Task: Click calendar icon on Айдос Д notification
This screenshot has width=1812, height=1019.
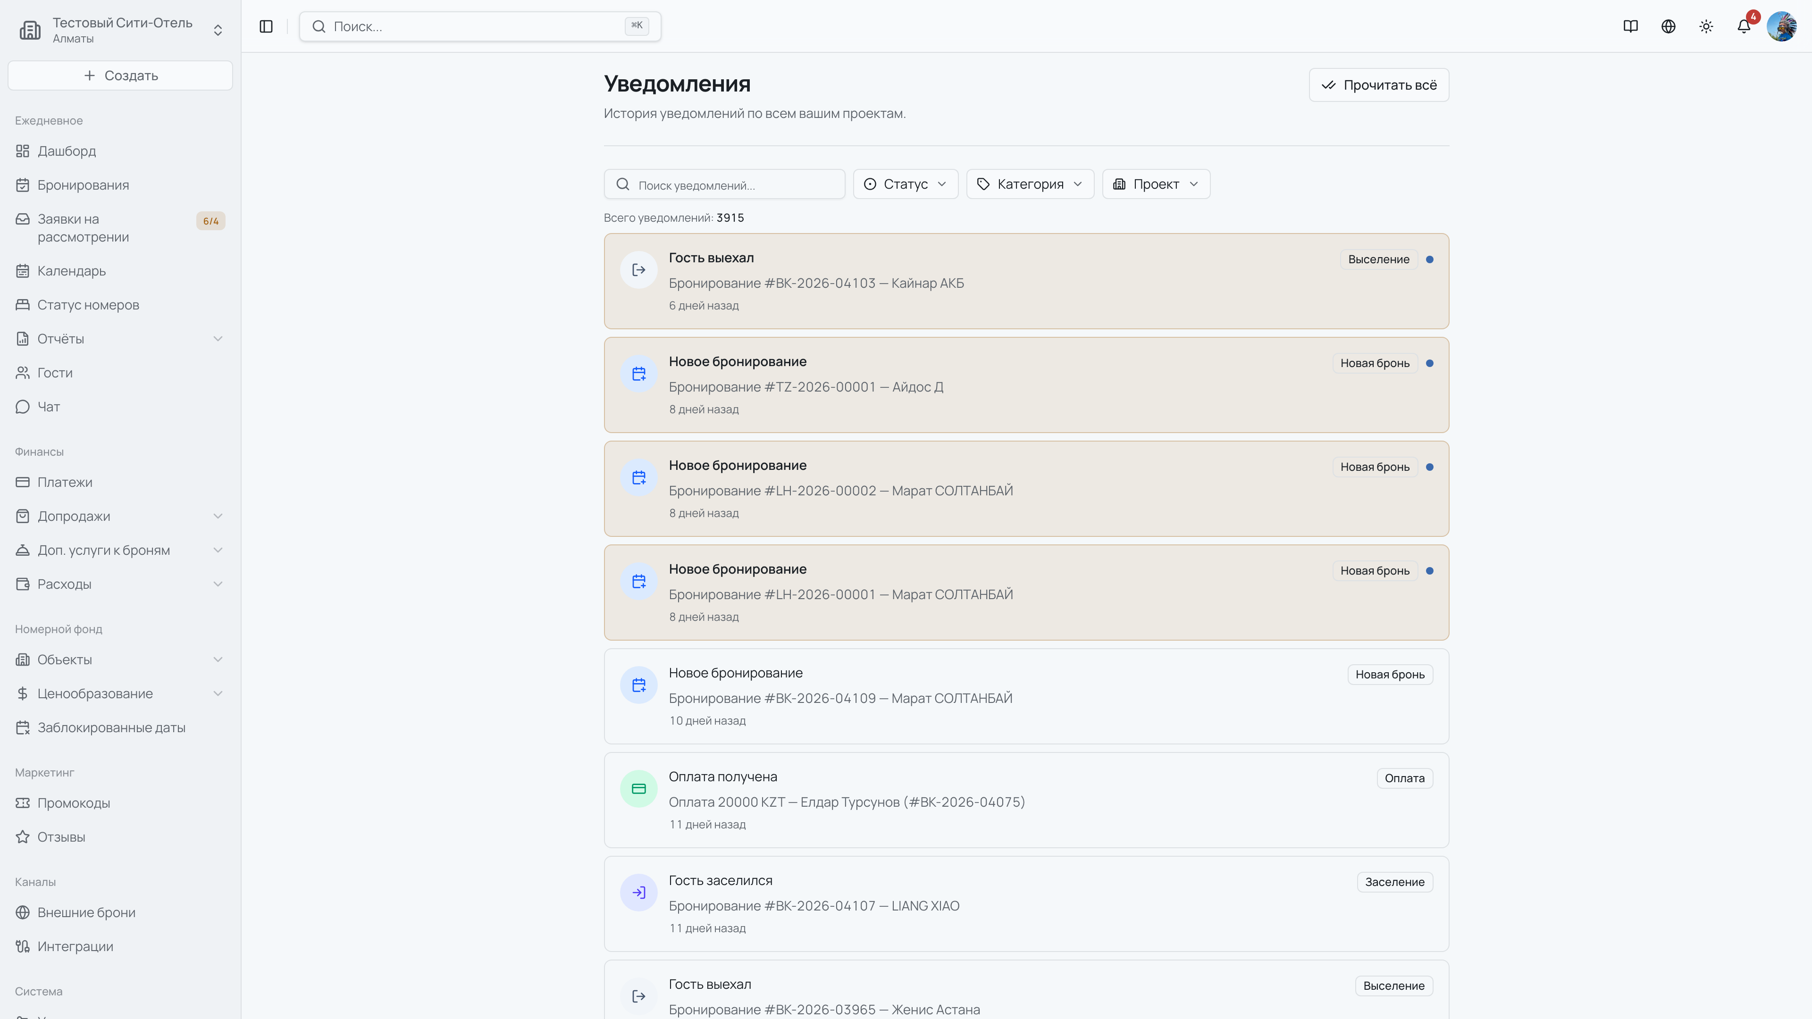Action: click(x=639, y=374)
